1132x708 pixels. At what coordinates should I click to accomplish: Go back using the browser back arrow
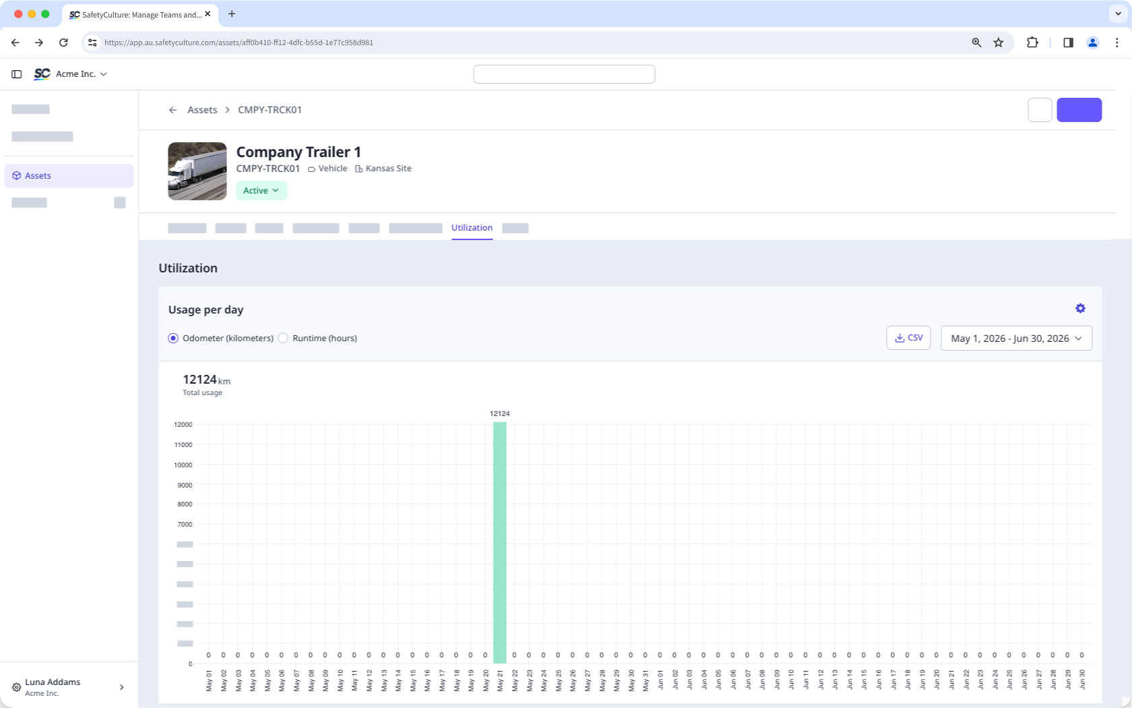15,42
